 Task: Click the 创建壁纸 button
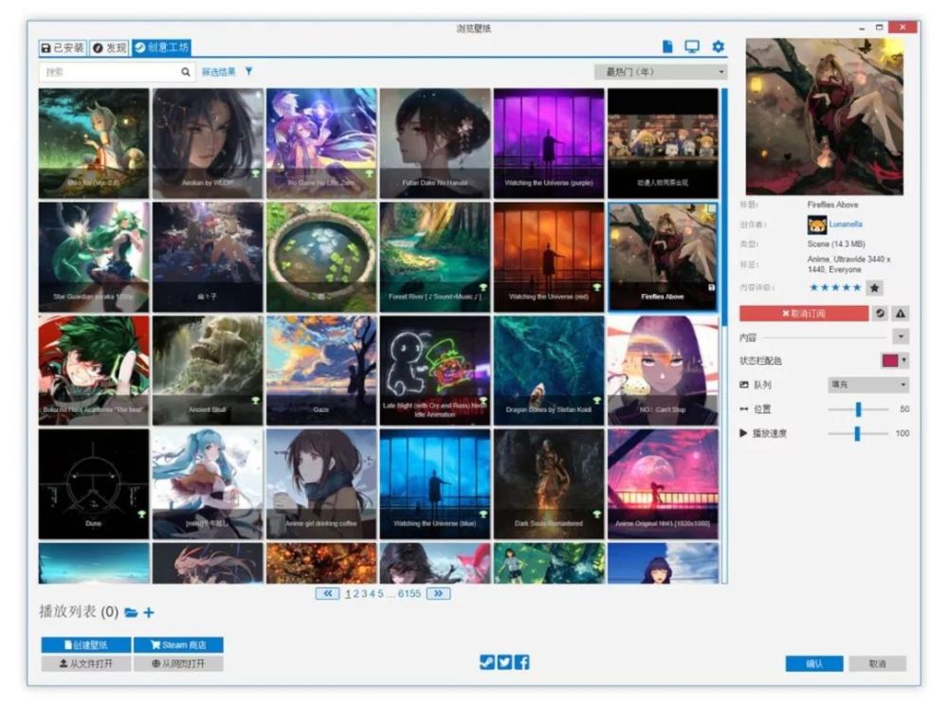click(x=86, y=645)
